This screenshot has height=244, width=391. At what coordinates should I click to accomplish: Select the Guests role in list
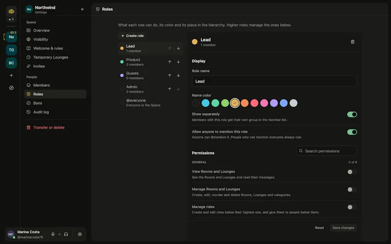click(x=151, y=76)
